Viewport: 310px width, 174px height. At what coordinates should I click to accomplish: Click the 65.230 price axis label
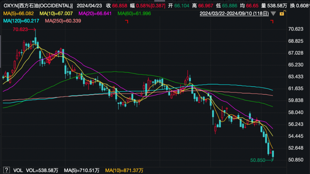click(x=296, y=65)
